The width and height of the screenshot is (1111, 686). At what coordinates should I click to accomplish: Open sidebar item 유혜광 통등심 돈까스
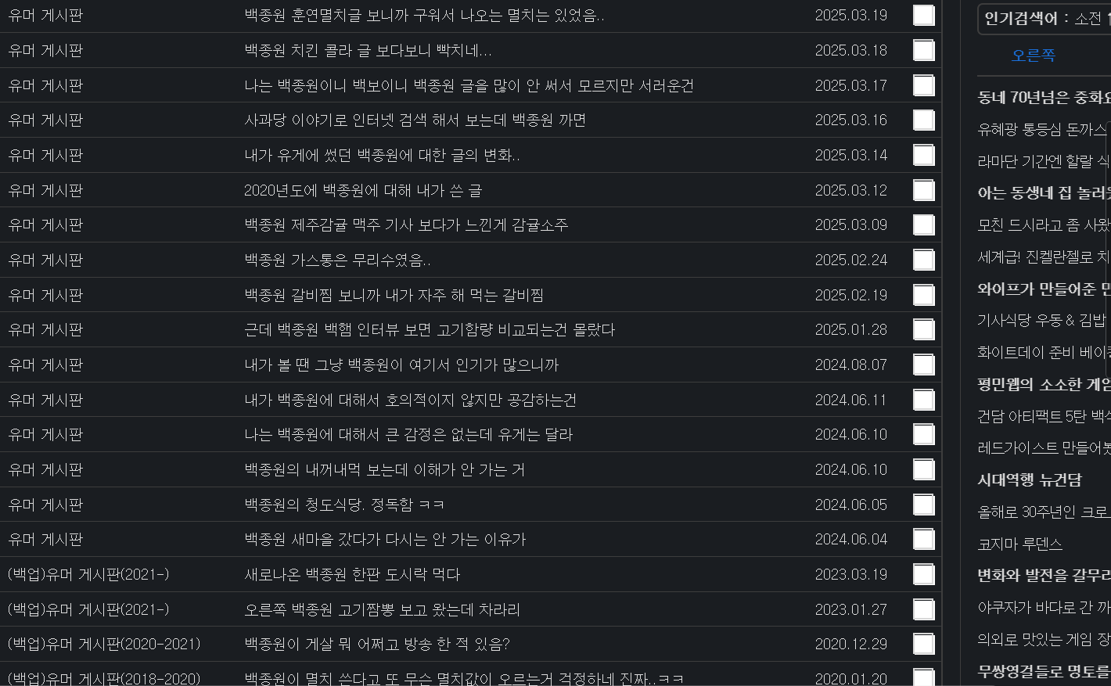[x=1042, y=129]
